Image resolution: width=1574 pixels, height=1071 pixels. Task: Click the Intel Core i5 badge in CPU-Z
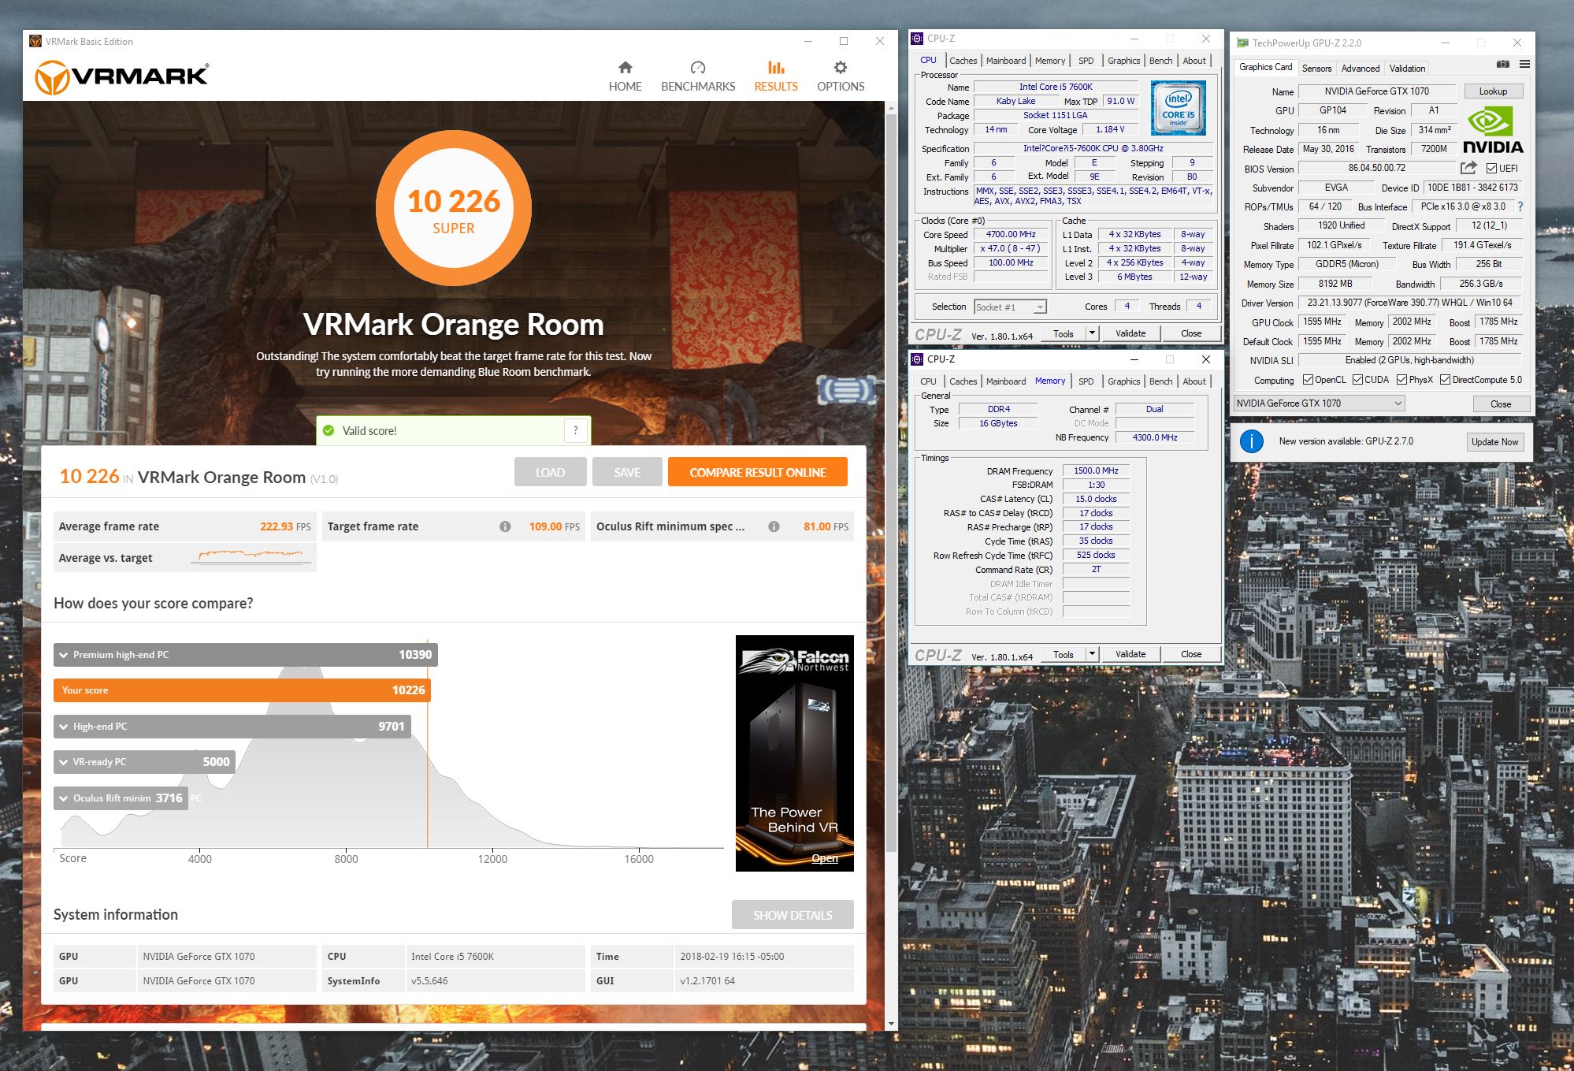pos(1178,108)
